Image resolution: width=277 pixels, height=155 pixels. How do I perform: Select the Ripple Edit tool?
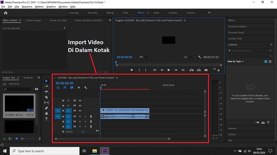(x=46, y=92)
